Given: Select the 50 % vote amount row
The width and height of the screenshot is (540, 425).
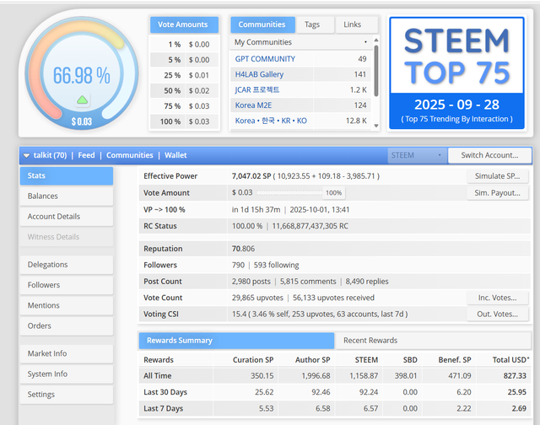Looking at the screenshot, I should tap(184, 91).
